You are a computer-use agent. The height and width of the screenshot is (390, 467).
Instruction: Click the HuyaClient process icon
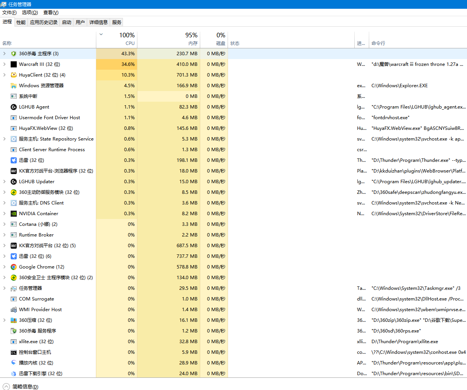(14, 75)
